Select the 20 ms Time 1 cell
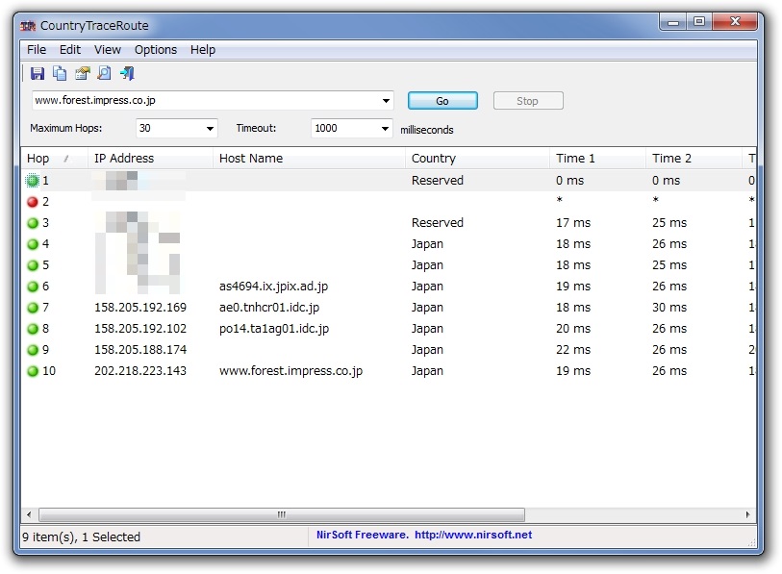Viewport: 782px width, 574px height. [x=573, y=329]
